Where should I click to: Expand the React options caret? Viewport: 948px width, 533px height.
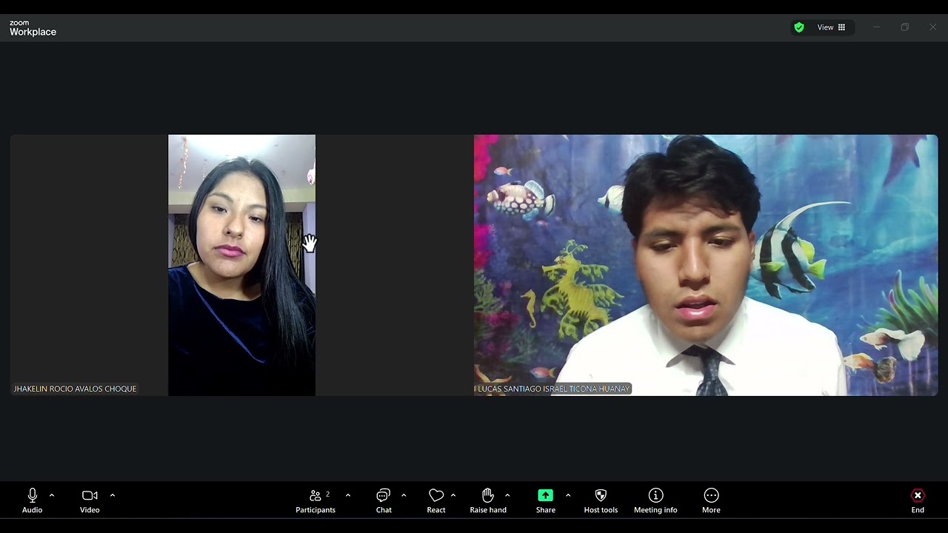tap(453, 495)
